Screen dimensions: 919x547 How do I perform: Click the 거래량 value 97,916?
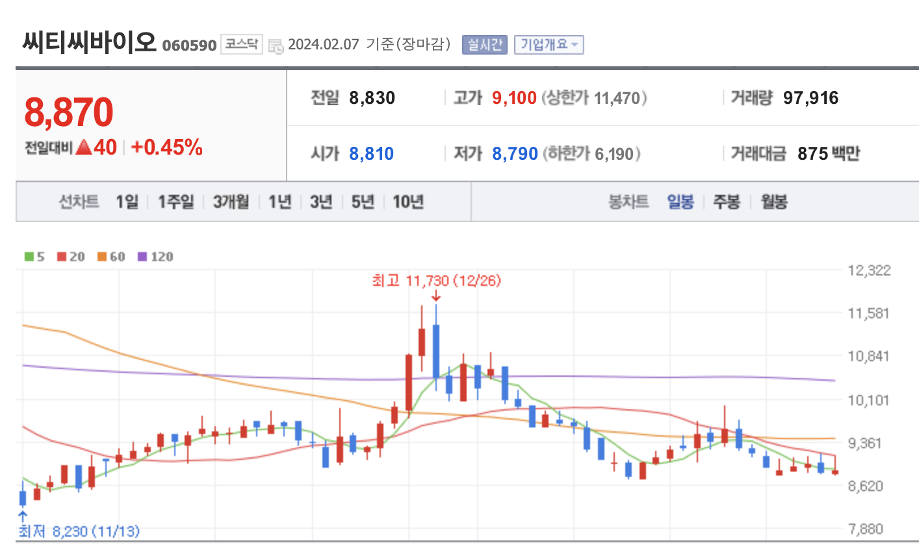tap(810, 98)
